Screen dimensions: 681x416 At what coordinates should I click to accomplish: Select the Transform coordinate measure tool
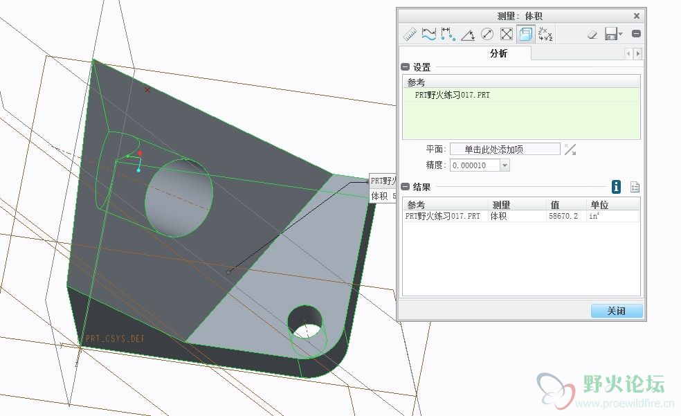coord(545,34)
